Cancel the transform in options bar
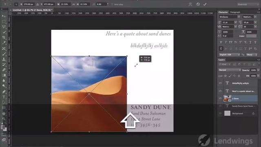The image size is (261, 147). 198,4
